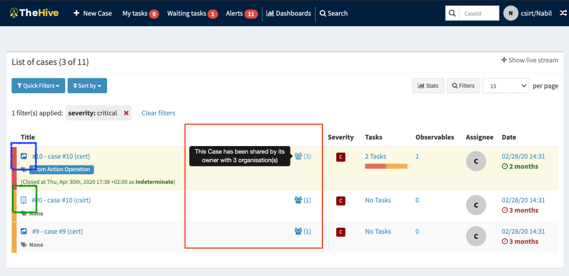The image size is (569, 276).
Task: Click the organisation switch icon in top right
Action: 562,13
